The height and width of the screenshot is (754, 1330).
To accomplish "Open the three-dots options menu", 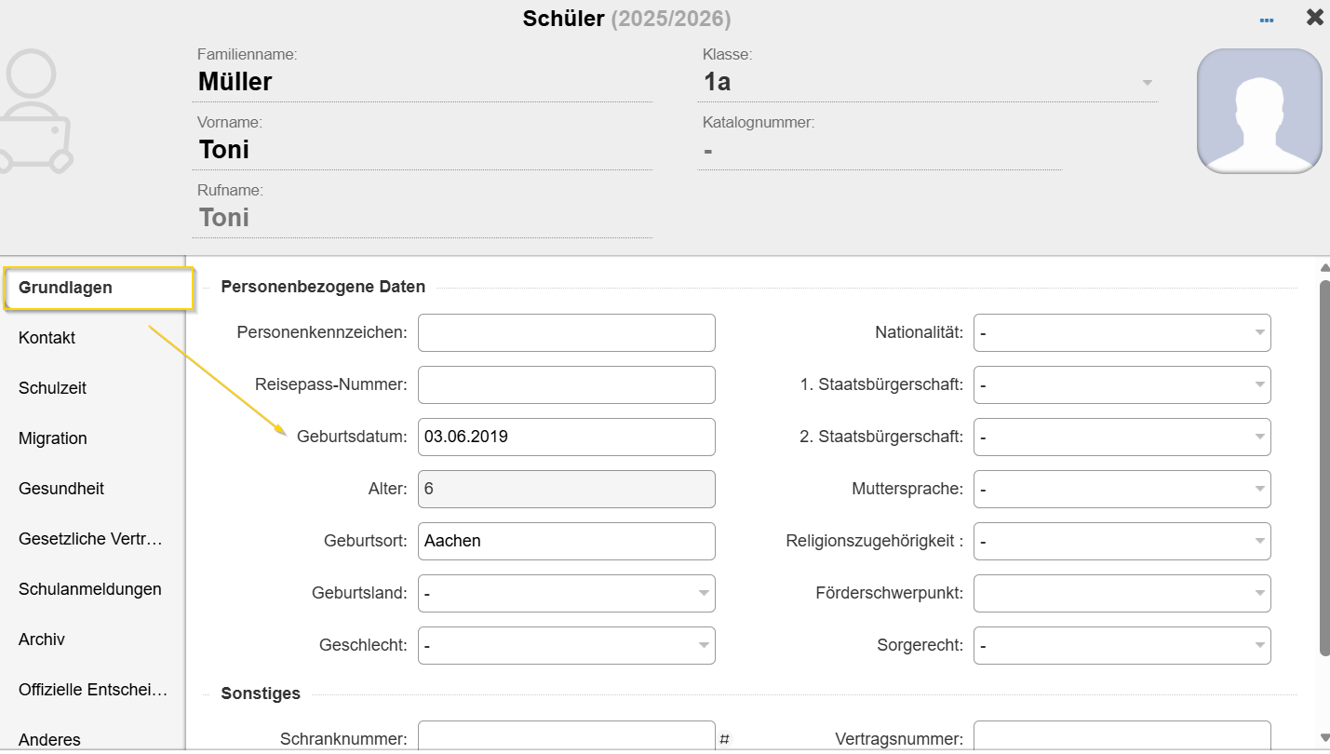I will [1266, 20].
